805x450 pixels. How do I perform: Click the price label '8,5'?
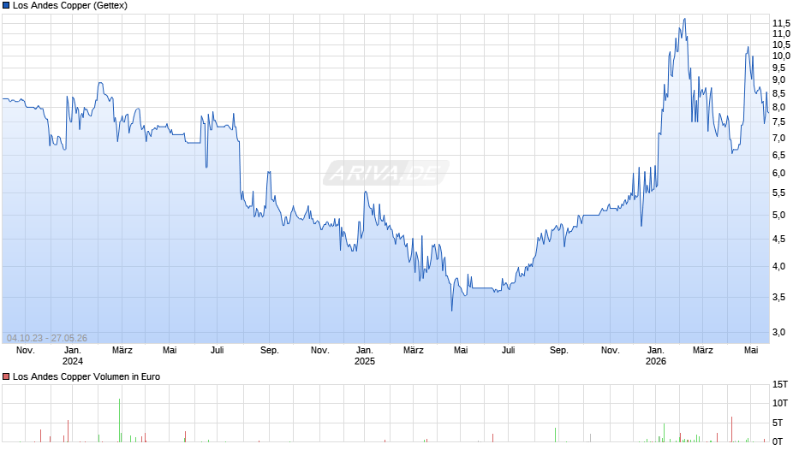click(x=778, y=93)
